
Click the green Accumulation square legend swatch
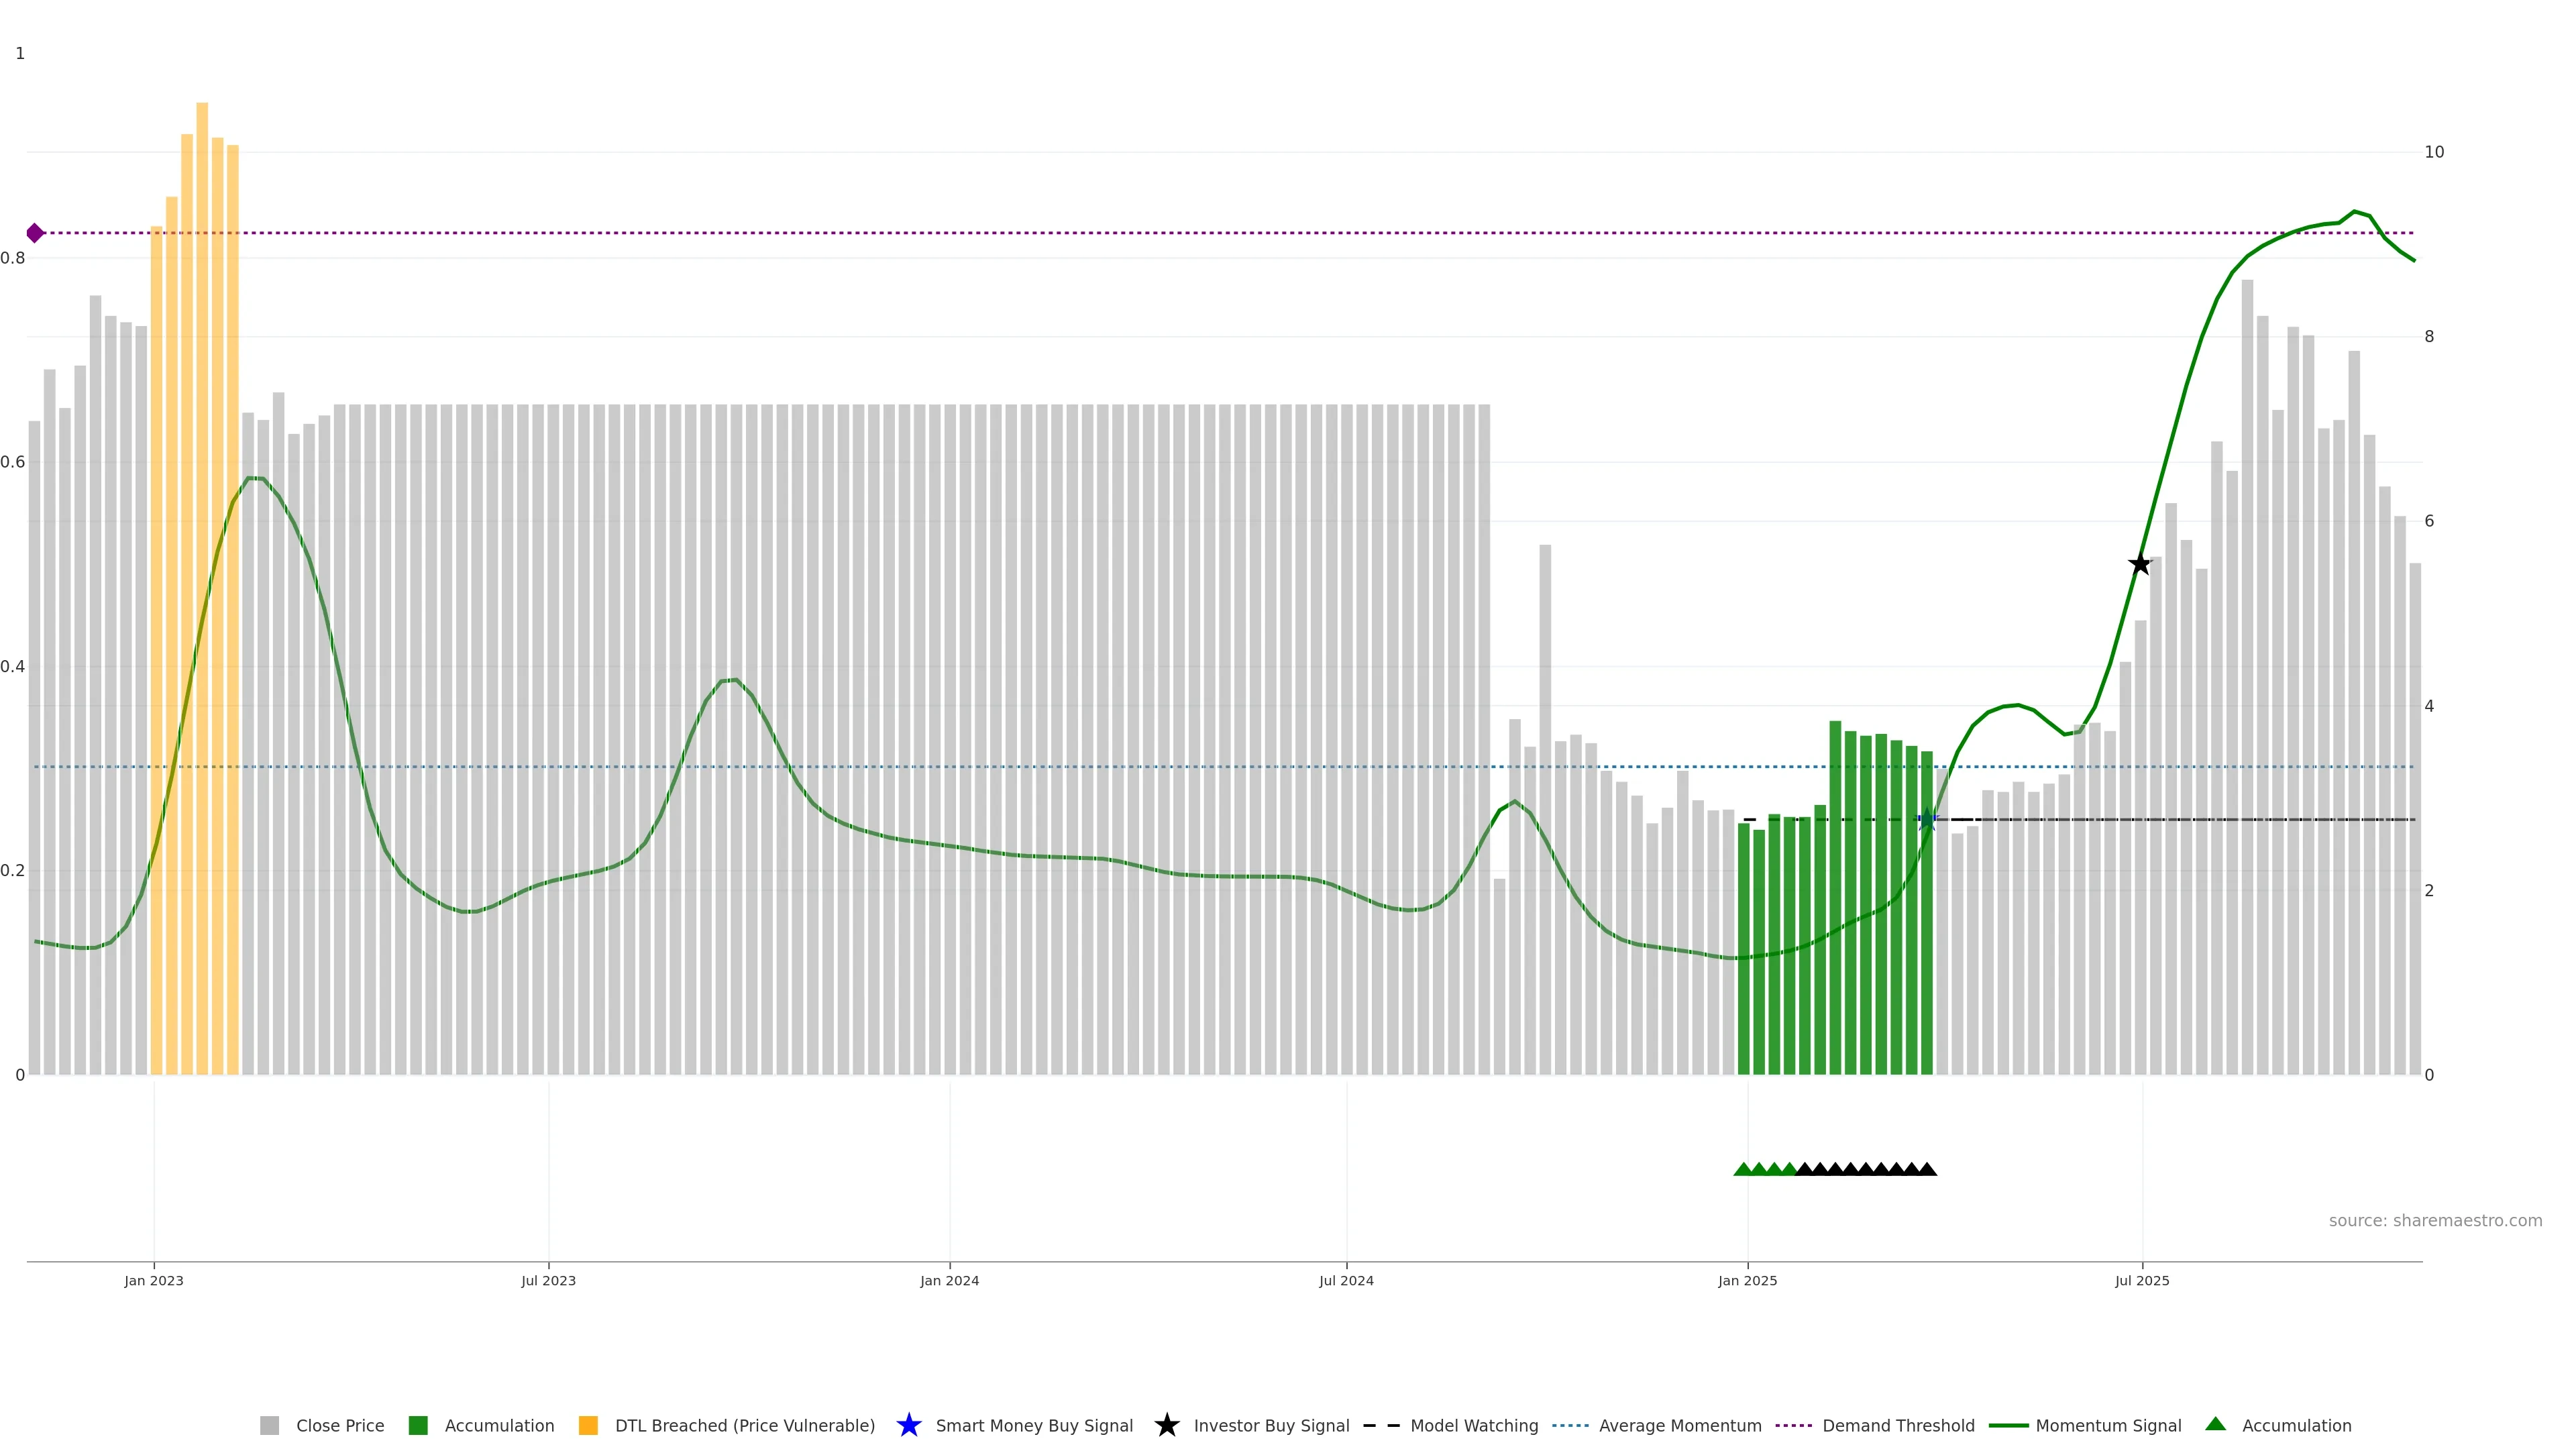[418, 1425]
